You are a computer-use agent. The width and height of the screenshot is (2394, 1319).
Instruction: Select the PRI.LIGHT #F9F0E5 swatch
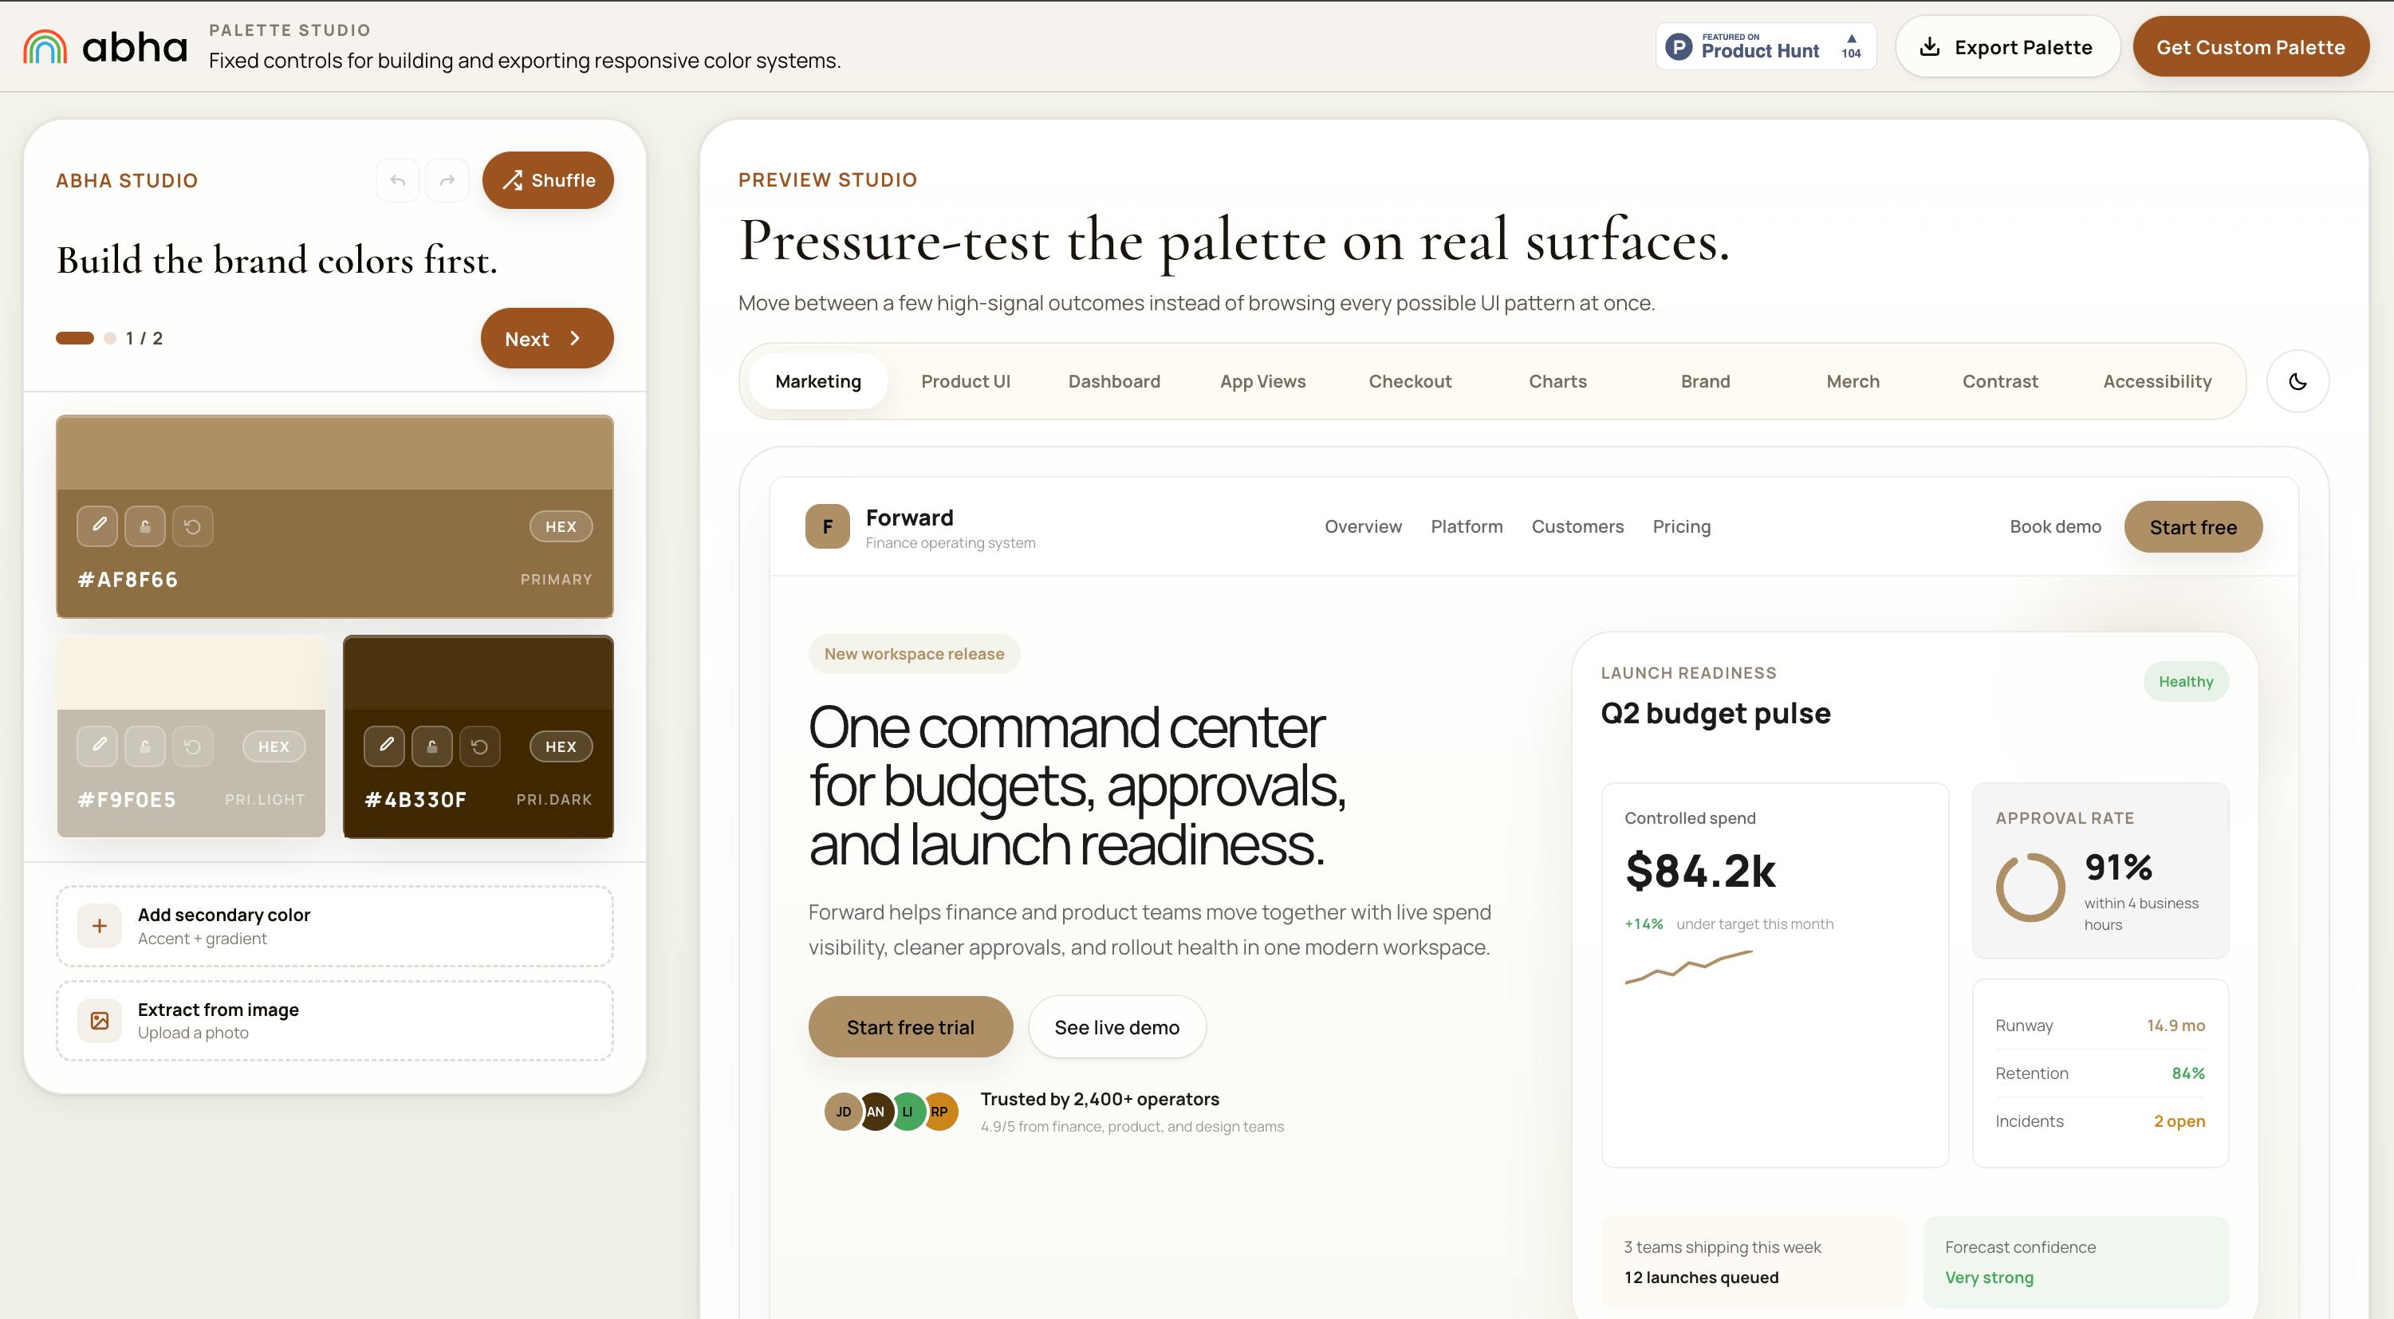191,736
